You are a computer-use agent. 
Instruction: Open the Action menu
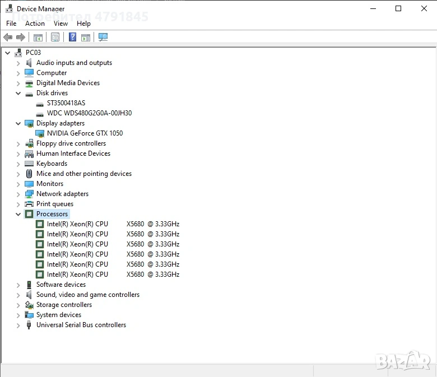tap(35, 24)
